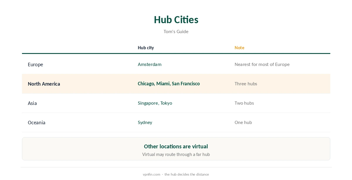Click the 'Two hubs' note
The width and height of the screenshot is (352, 180).
pos(244,103)
